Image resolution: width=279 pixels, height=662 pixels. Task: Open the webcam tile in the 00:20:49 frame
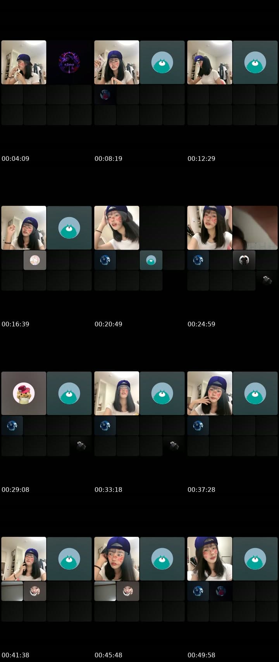pos(117,228)
